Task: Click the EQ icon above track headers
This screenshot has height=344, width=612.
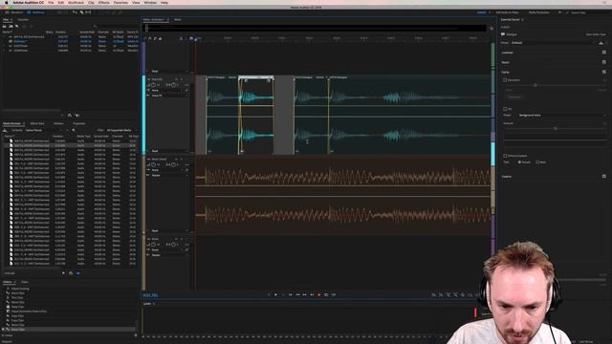Action: [x=160, y=38]
